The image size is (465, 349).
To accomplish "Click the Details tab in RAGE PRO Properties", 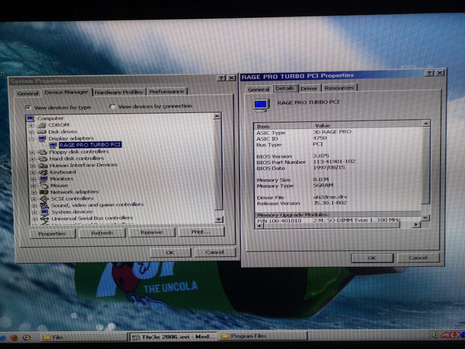I will point(285,88).
